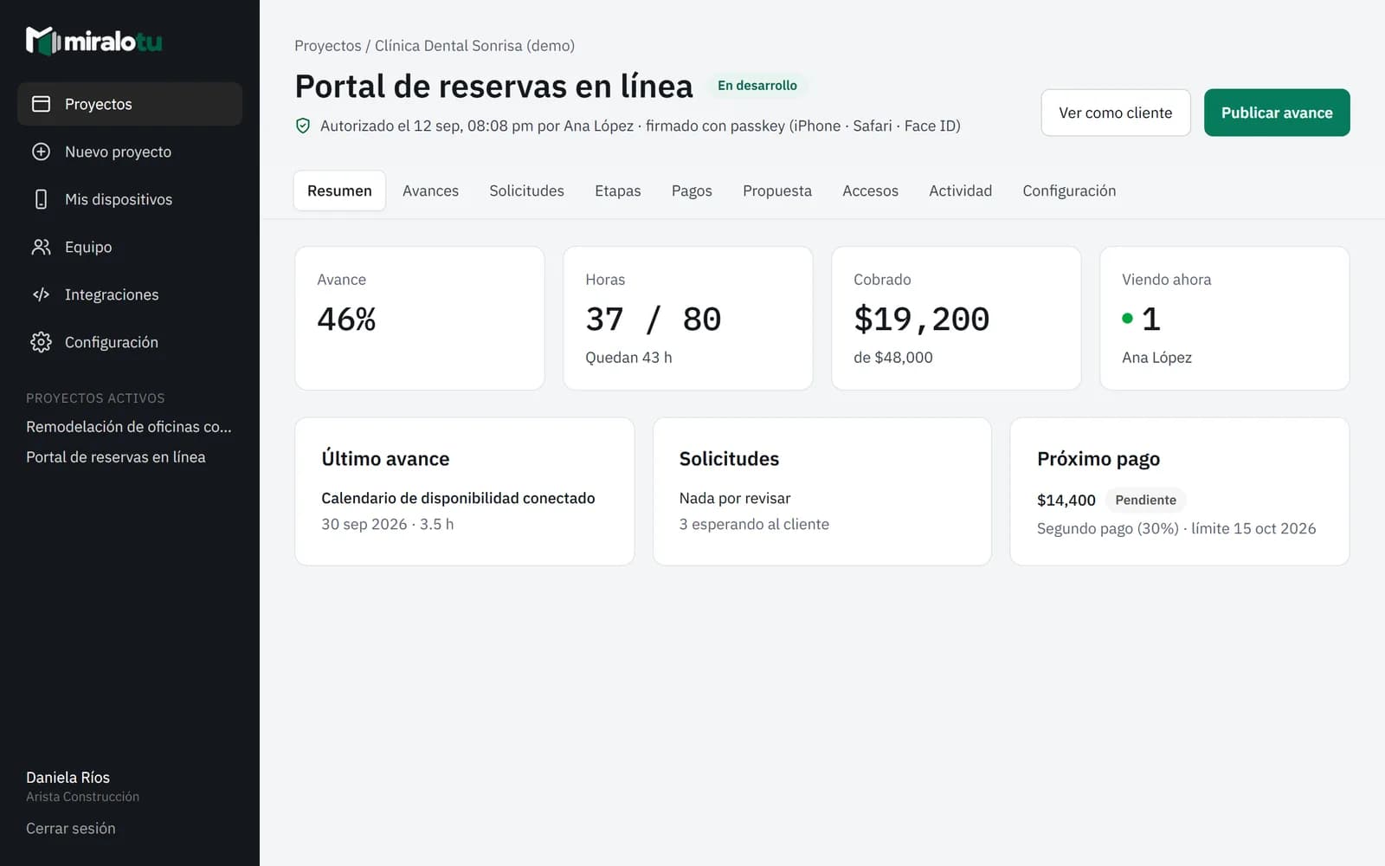The width and height of the screenshot is (1385, 866).
Task: Click the people icon for Equipo
Action: tap(41, 247)
